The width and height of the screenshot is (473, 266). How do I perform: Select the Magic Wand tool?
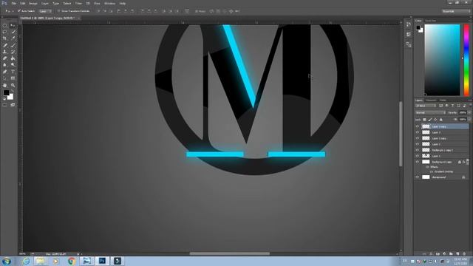click(x=13, y=32)
